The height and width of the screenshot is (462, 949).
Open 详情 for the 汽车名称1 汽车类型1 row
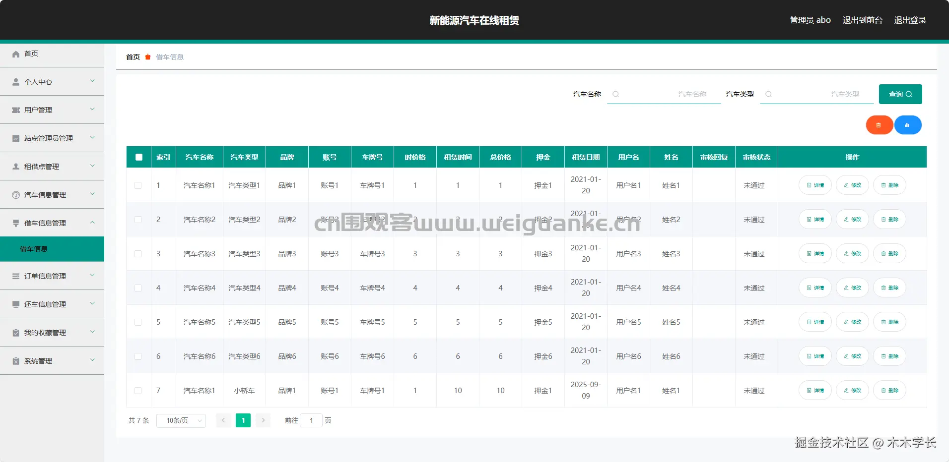pos(815,185)
